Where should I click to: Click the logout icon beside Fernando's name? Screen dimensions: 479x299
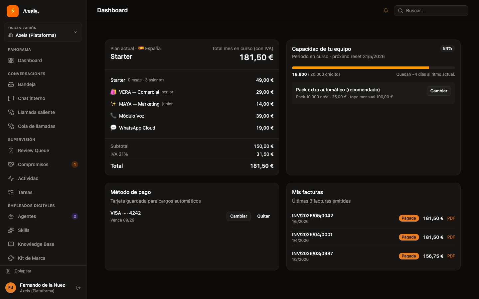point(79,288)
